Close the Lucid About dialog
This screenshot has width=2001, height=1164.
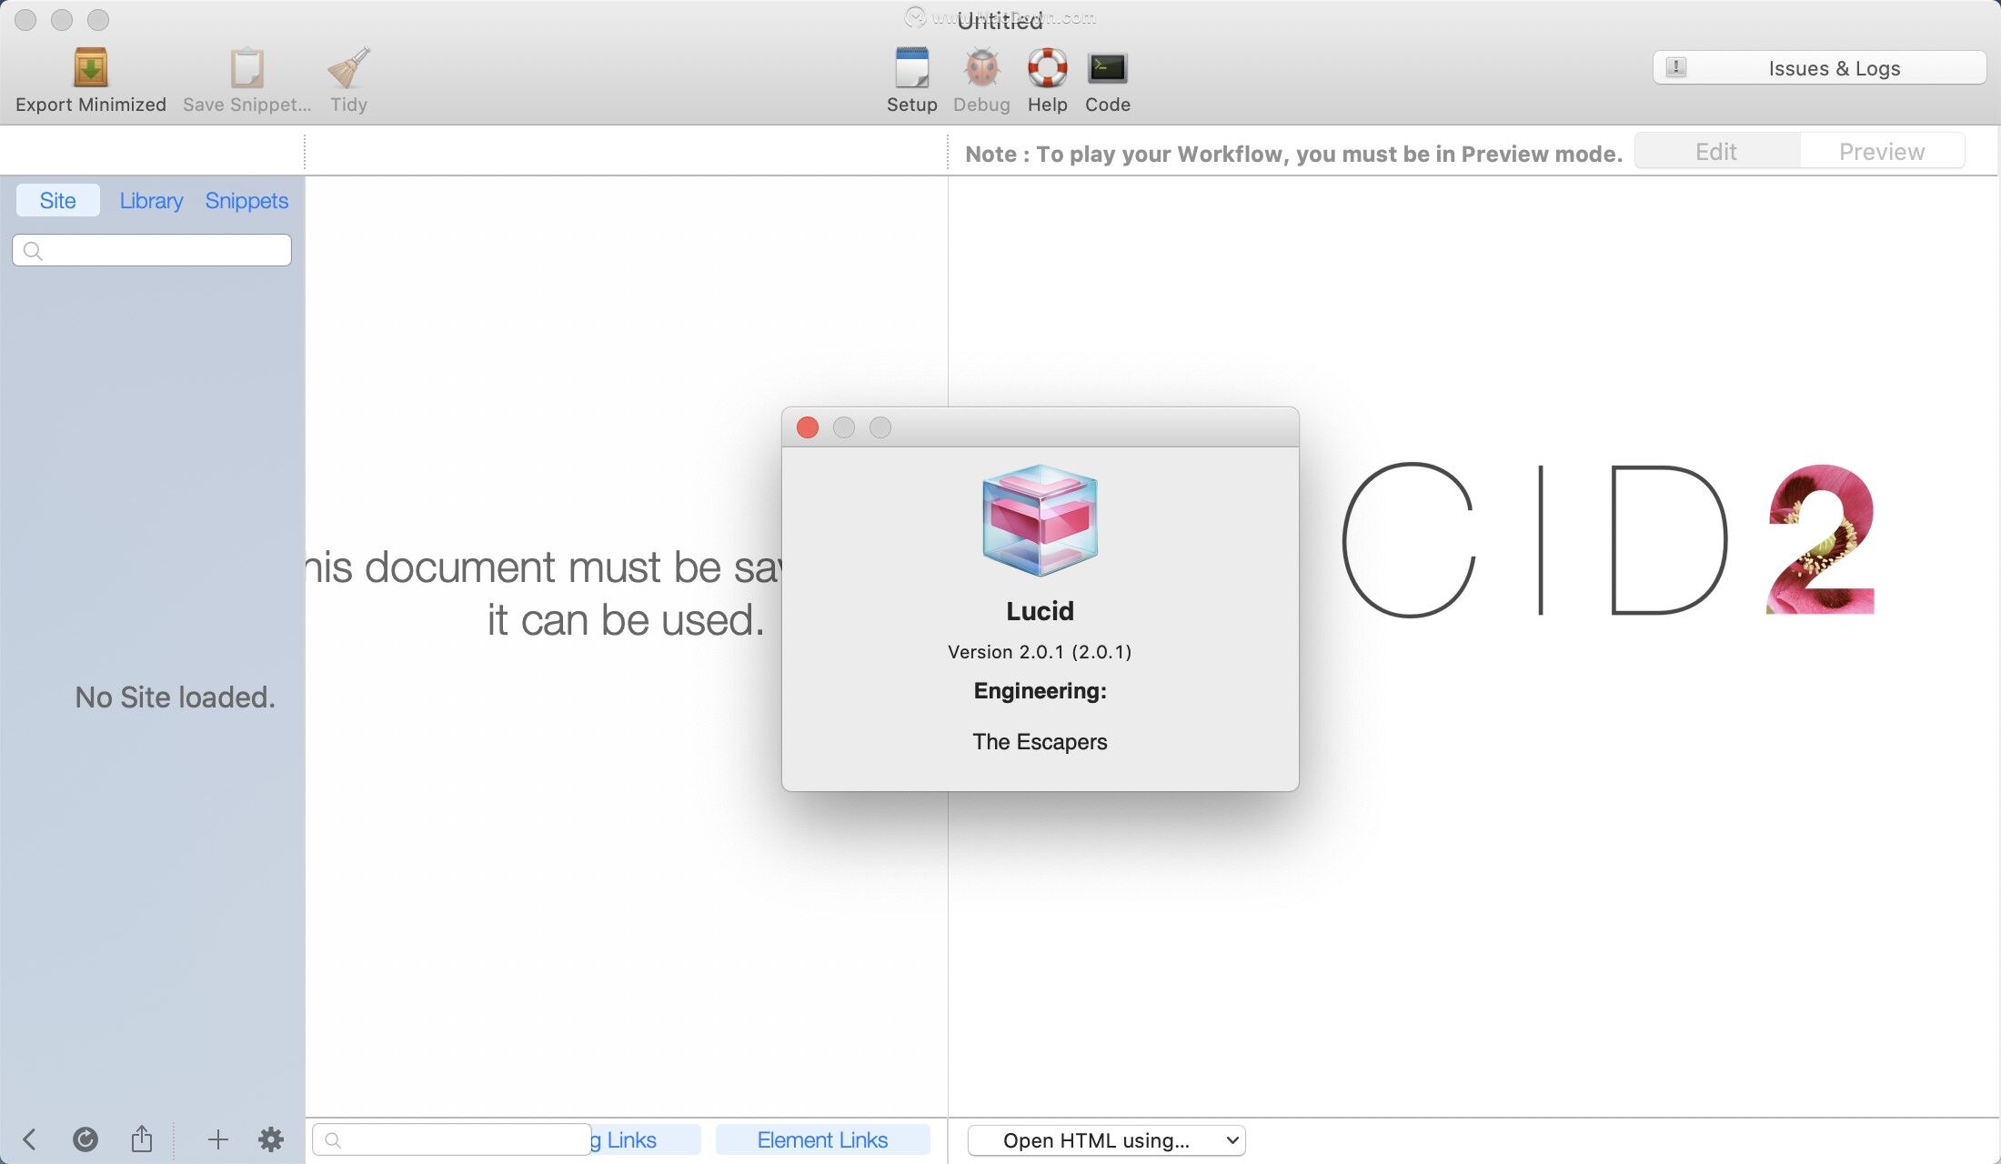pyautogui.click(x=808, y=427)
